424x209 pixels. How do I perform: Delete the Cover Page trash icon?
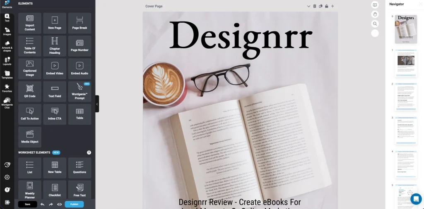[x=315, y=6]
